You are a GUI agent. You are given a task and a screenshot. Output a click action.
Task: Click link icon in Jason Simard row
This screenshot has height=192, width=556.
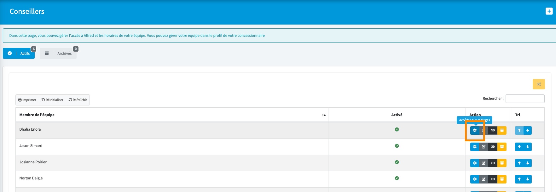(493, 147)
